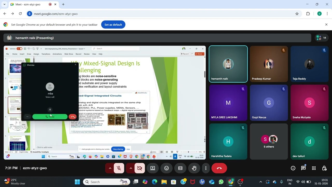Open the Design tab in PowerPoint
This screenshot has width=332, height=187.
pos(36,54)
